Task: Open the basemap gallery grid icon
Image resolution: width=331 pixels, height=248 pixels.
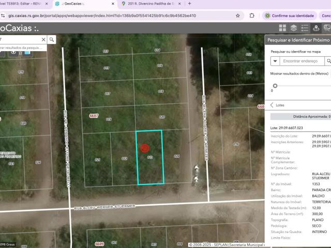Action: pos(282,28)
